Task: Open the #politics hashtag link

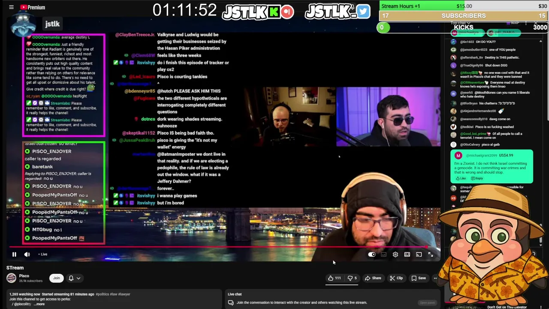Action: tap(103, 294)
